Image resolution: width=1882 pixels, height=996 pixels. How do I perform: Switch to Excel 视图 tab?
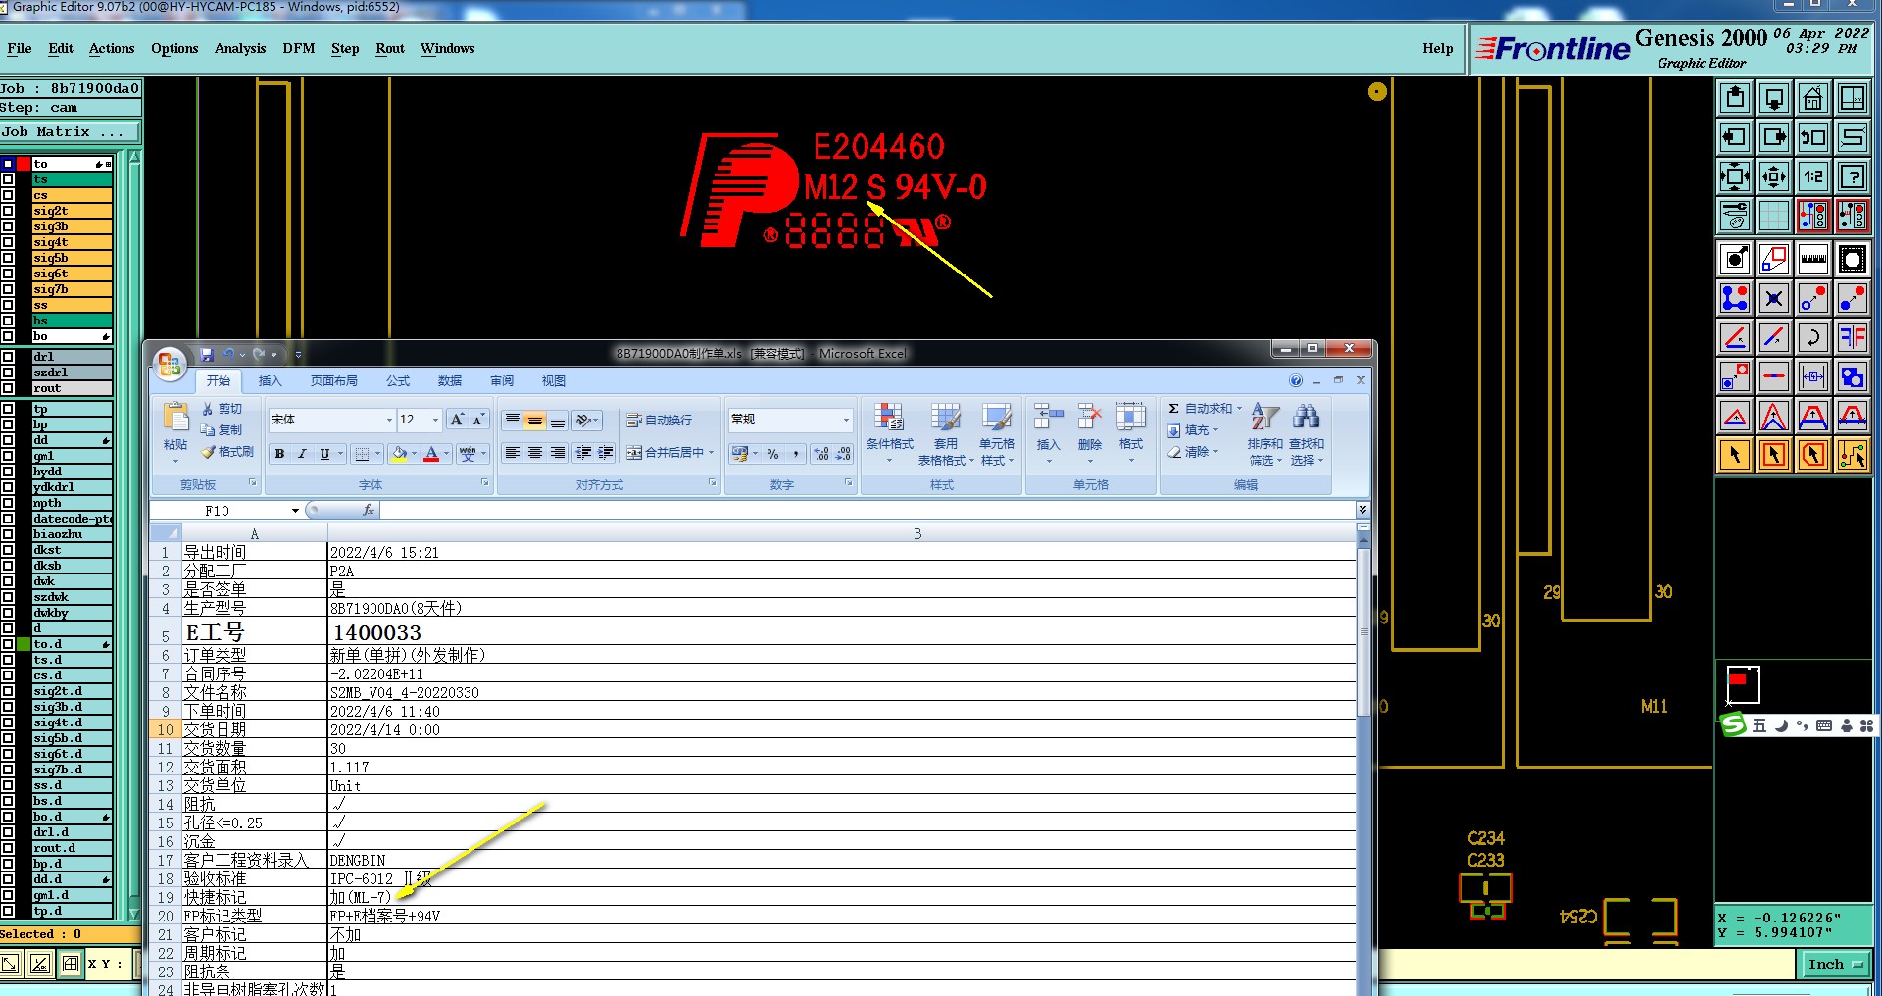pos(554,381)
